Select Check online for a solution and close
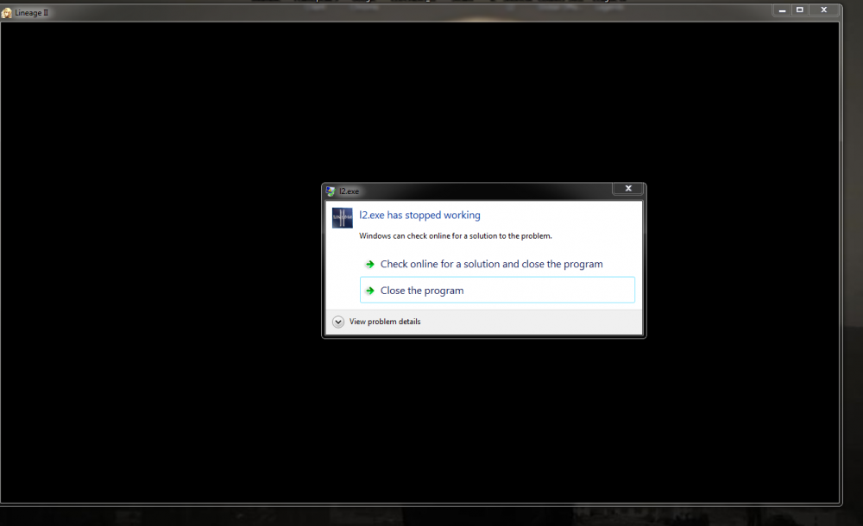863x526 pixels. [491, 265]
